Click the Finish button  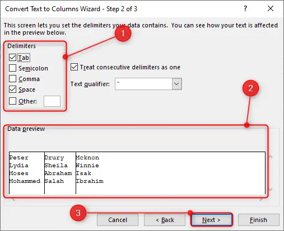point(258,220)
